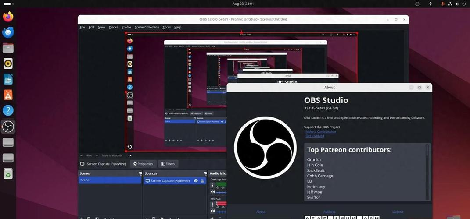Open the Trash in the dock
Screen dimensions: 470x219
8,173
